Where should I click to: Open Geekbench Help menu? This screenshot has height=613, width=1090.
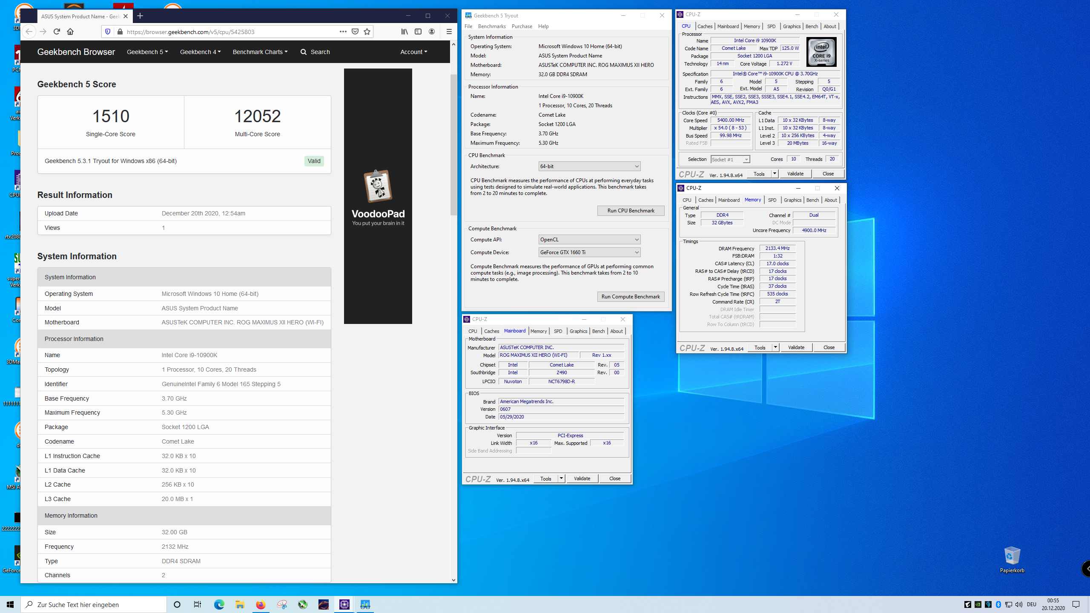click(543, 26)
